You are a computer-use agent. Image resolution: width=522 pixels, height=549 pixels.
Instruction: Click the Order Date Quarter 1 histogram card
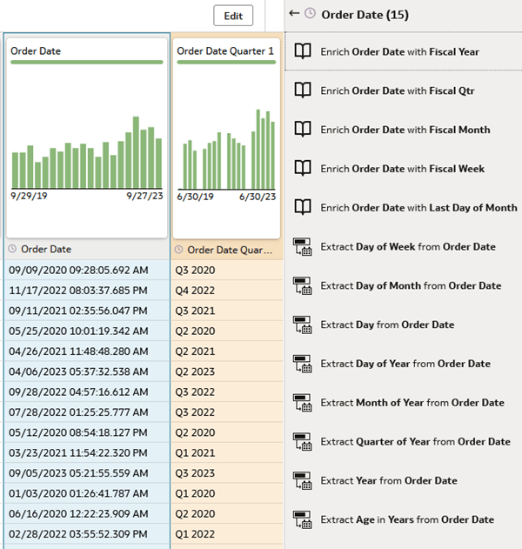click(227, 139)
